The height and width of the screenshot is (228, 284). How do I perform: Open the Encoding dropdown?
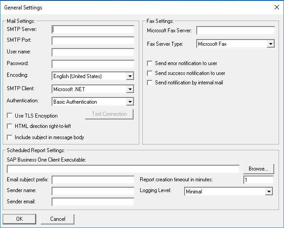93,76
